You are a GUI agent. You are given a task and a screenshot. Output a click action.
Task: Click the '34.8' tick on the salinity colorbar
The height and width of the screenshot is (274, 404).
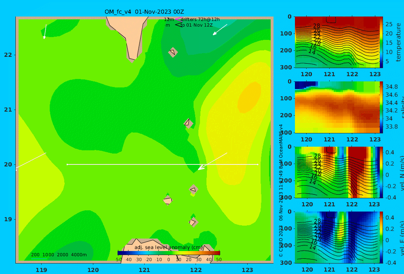[x=391, y=87]
